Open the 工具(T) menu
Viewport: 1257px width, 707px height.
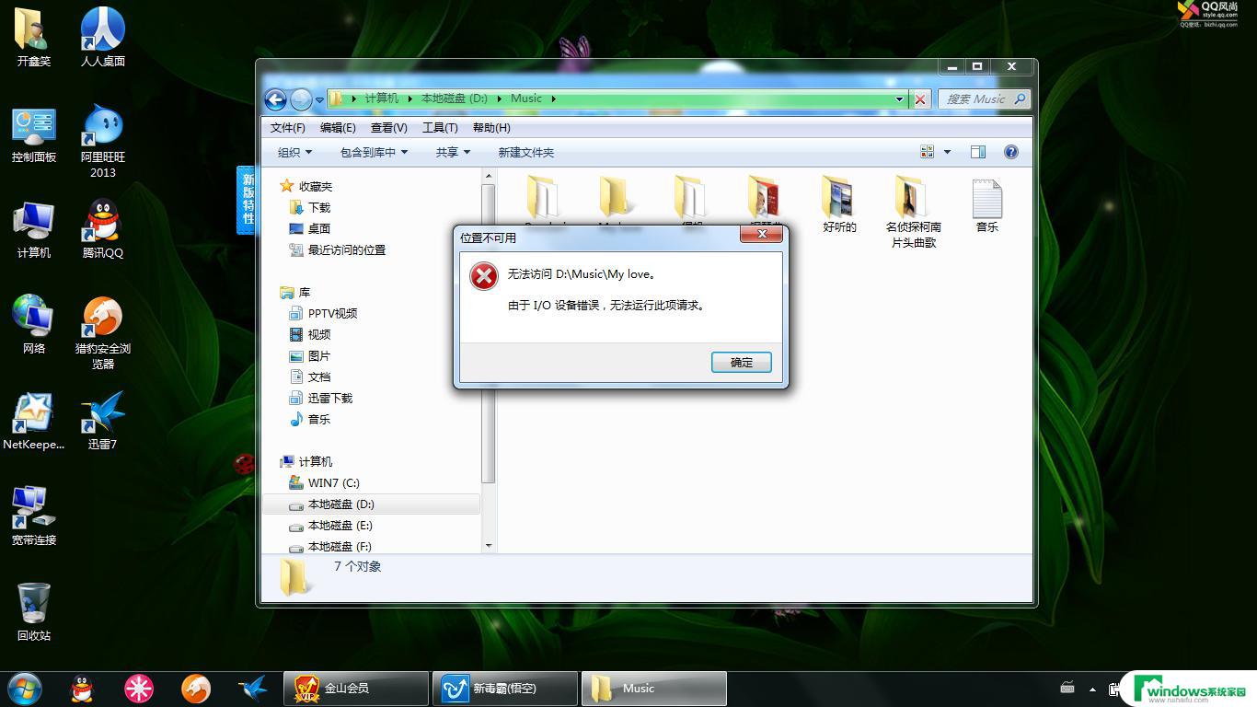440,128
